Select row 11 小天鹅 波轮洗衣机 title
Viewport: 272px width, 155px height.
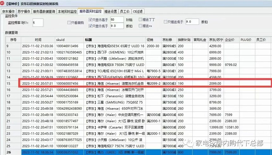pos(115,58)
